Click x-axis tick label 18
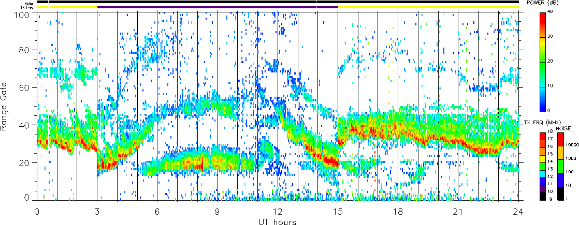 (x=398, y=213)
